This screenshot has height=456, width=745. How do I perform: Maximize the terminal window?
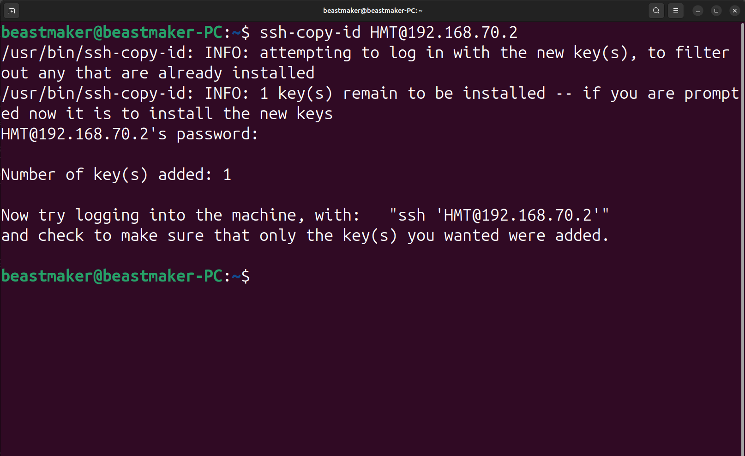click(x=716, y=11)
